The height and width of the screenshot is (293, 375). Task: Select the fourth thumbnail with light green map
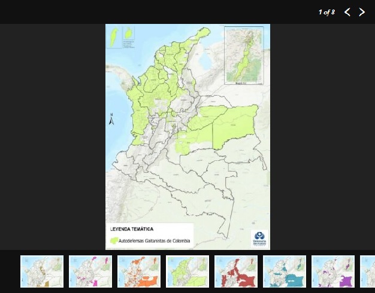point(187,271)
